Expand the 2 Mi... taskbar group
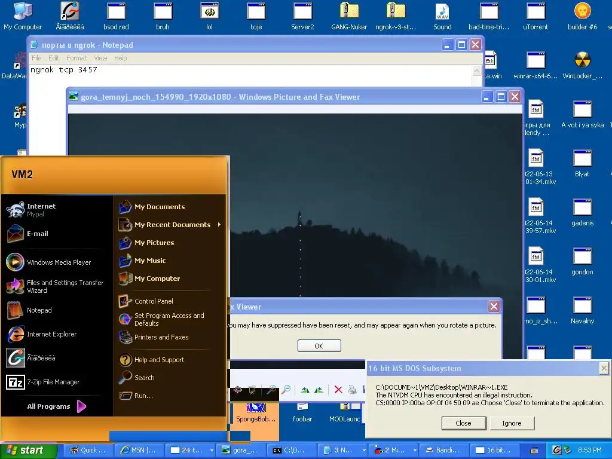The image size is (612, 459). tap(415, 451)
